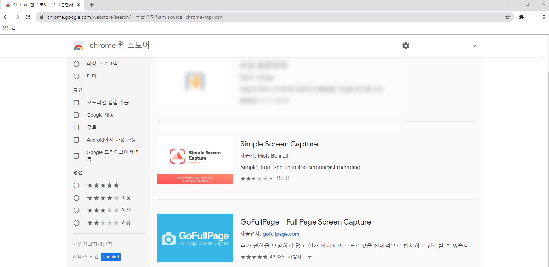Open GoFullPage - Full Page Screen Capture title
Image resolution: width=549 pixels, height=267 pixels.
click(306, 222)
